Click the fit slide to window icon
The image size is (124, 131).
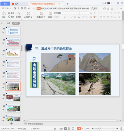[121, 128]
